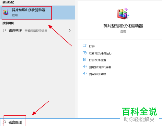This screenshot has height=126, width=162.
Task: Click the file location icon next to 打开文件位置
Action: click(85, 59)
